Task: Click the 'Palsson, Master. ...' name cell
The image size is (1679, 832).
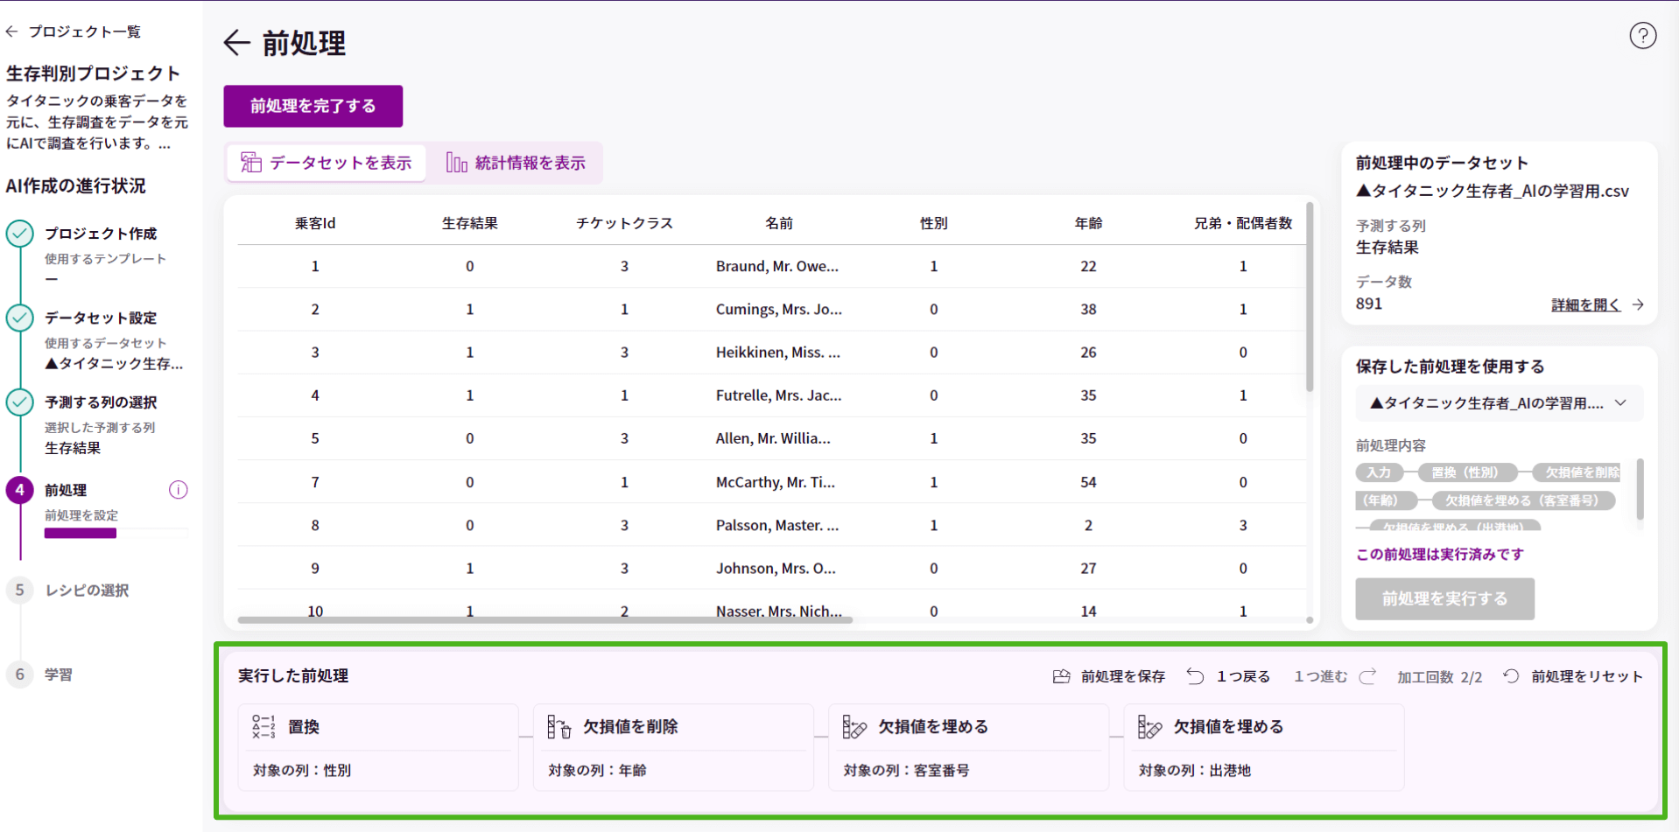Action: point(777,525)
